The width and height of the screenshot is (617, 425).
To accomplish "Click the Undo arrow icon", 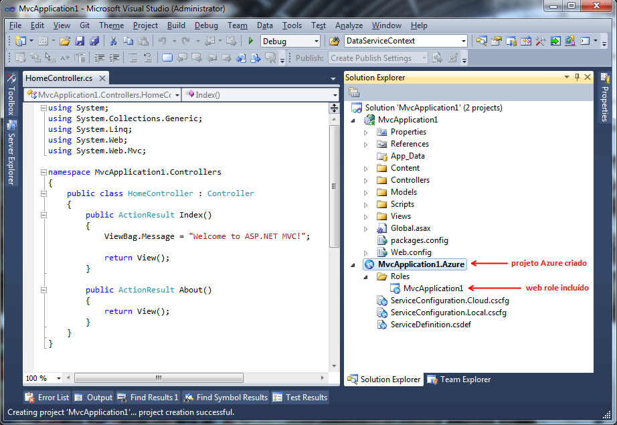I will (x=162, y=41).
